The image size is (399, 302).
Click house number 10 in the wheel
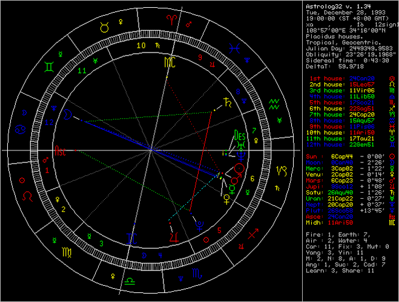[141, 45]
